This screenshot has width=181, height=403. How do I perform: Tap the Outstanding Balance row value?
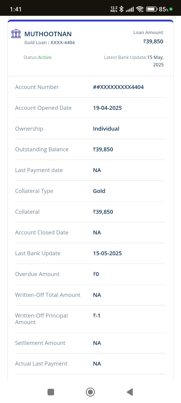pyautogui.click(x=103, y=149)
